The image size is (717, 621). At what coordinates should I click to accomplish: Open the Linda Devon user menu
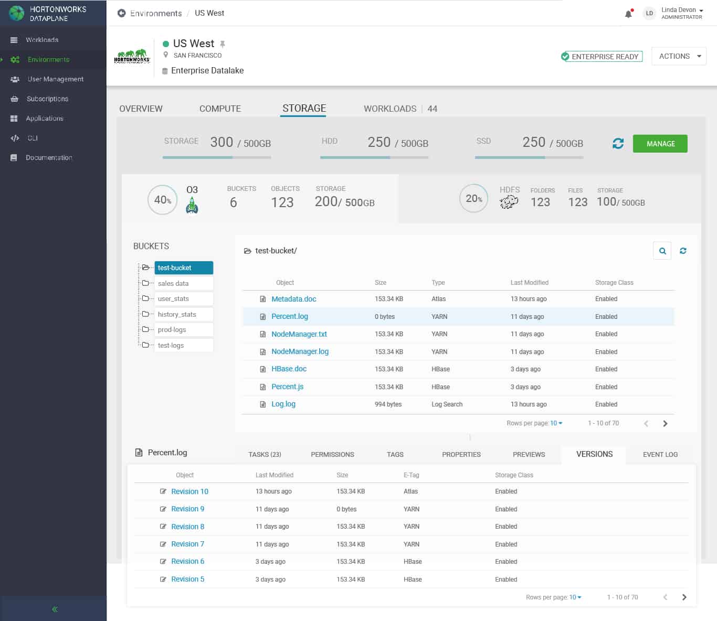click(682, 13)
